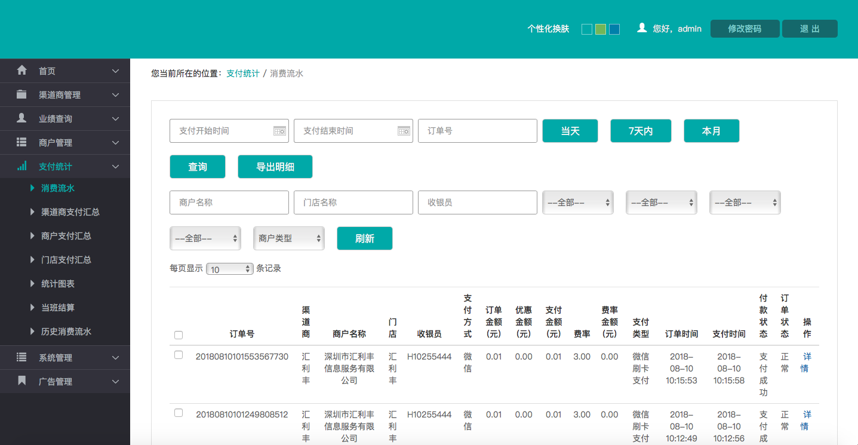The height and width of the screenshot is (445, 858).
Task: Click the 查询 search button
Action: click(x=198, y=167)
